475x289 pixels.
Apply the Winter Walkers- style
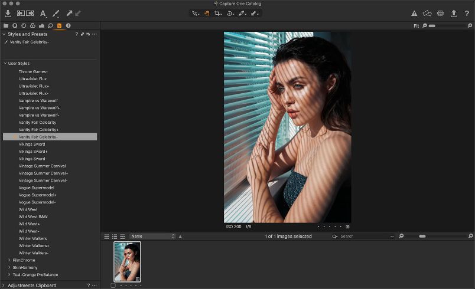(x=34, y=253)
